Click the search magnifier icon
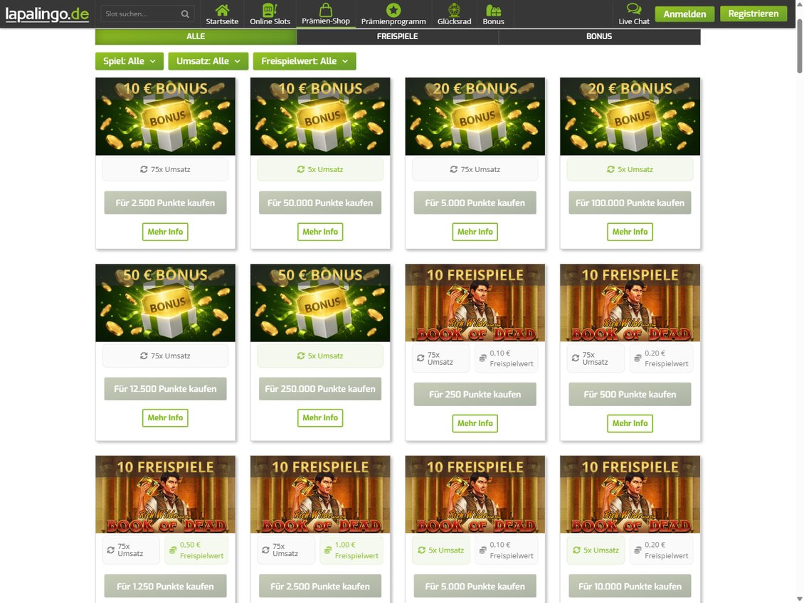804x603 pixels. [185, 14]
